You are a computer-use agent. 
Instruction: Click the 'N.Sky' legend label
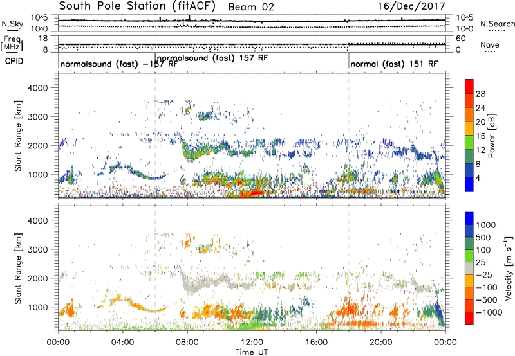[12, 24]
